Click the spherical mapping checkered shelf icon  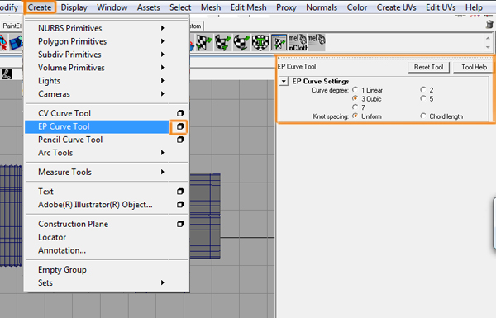tap(241, 42)
